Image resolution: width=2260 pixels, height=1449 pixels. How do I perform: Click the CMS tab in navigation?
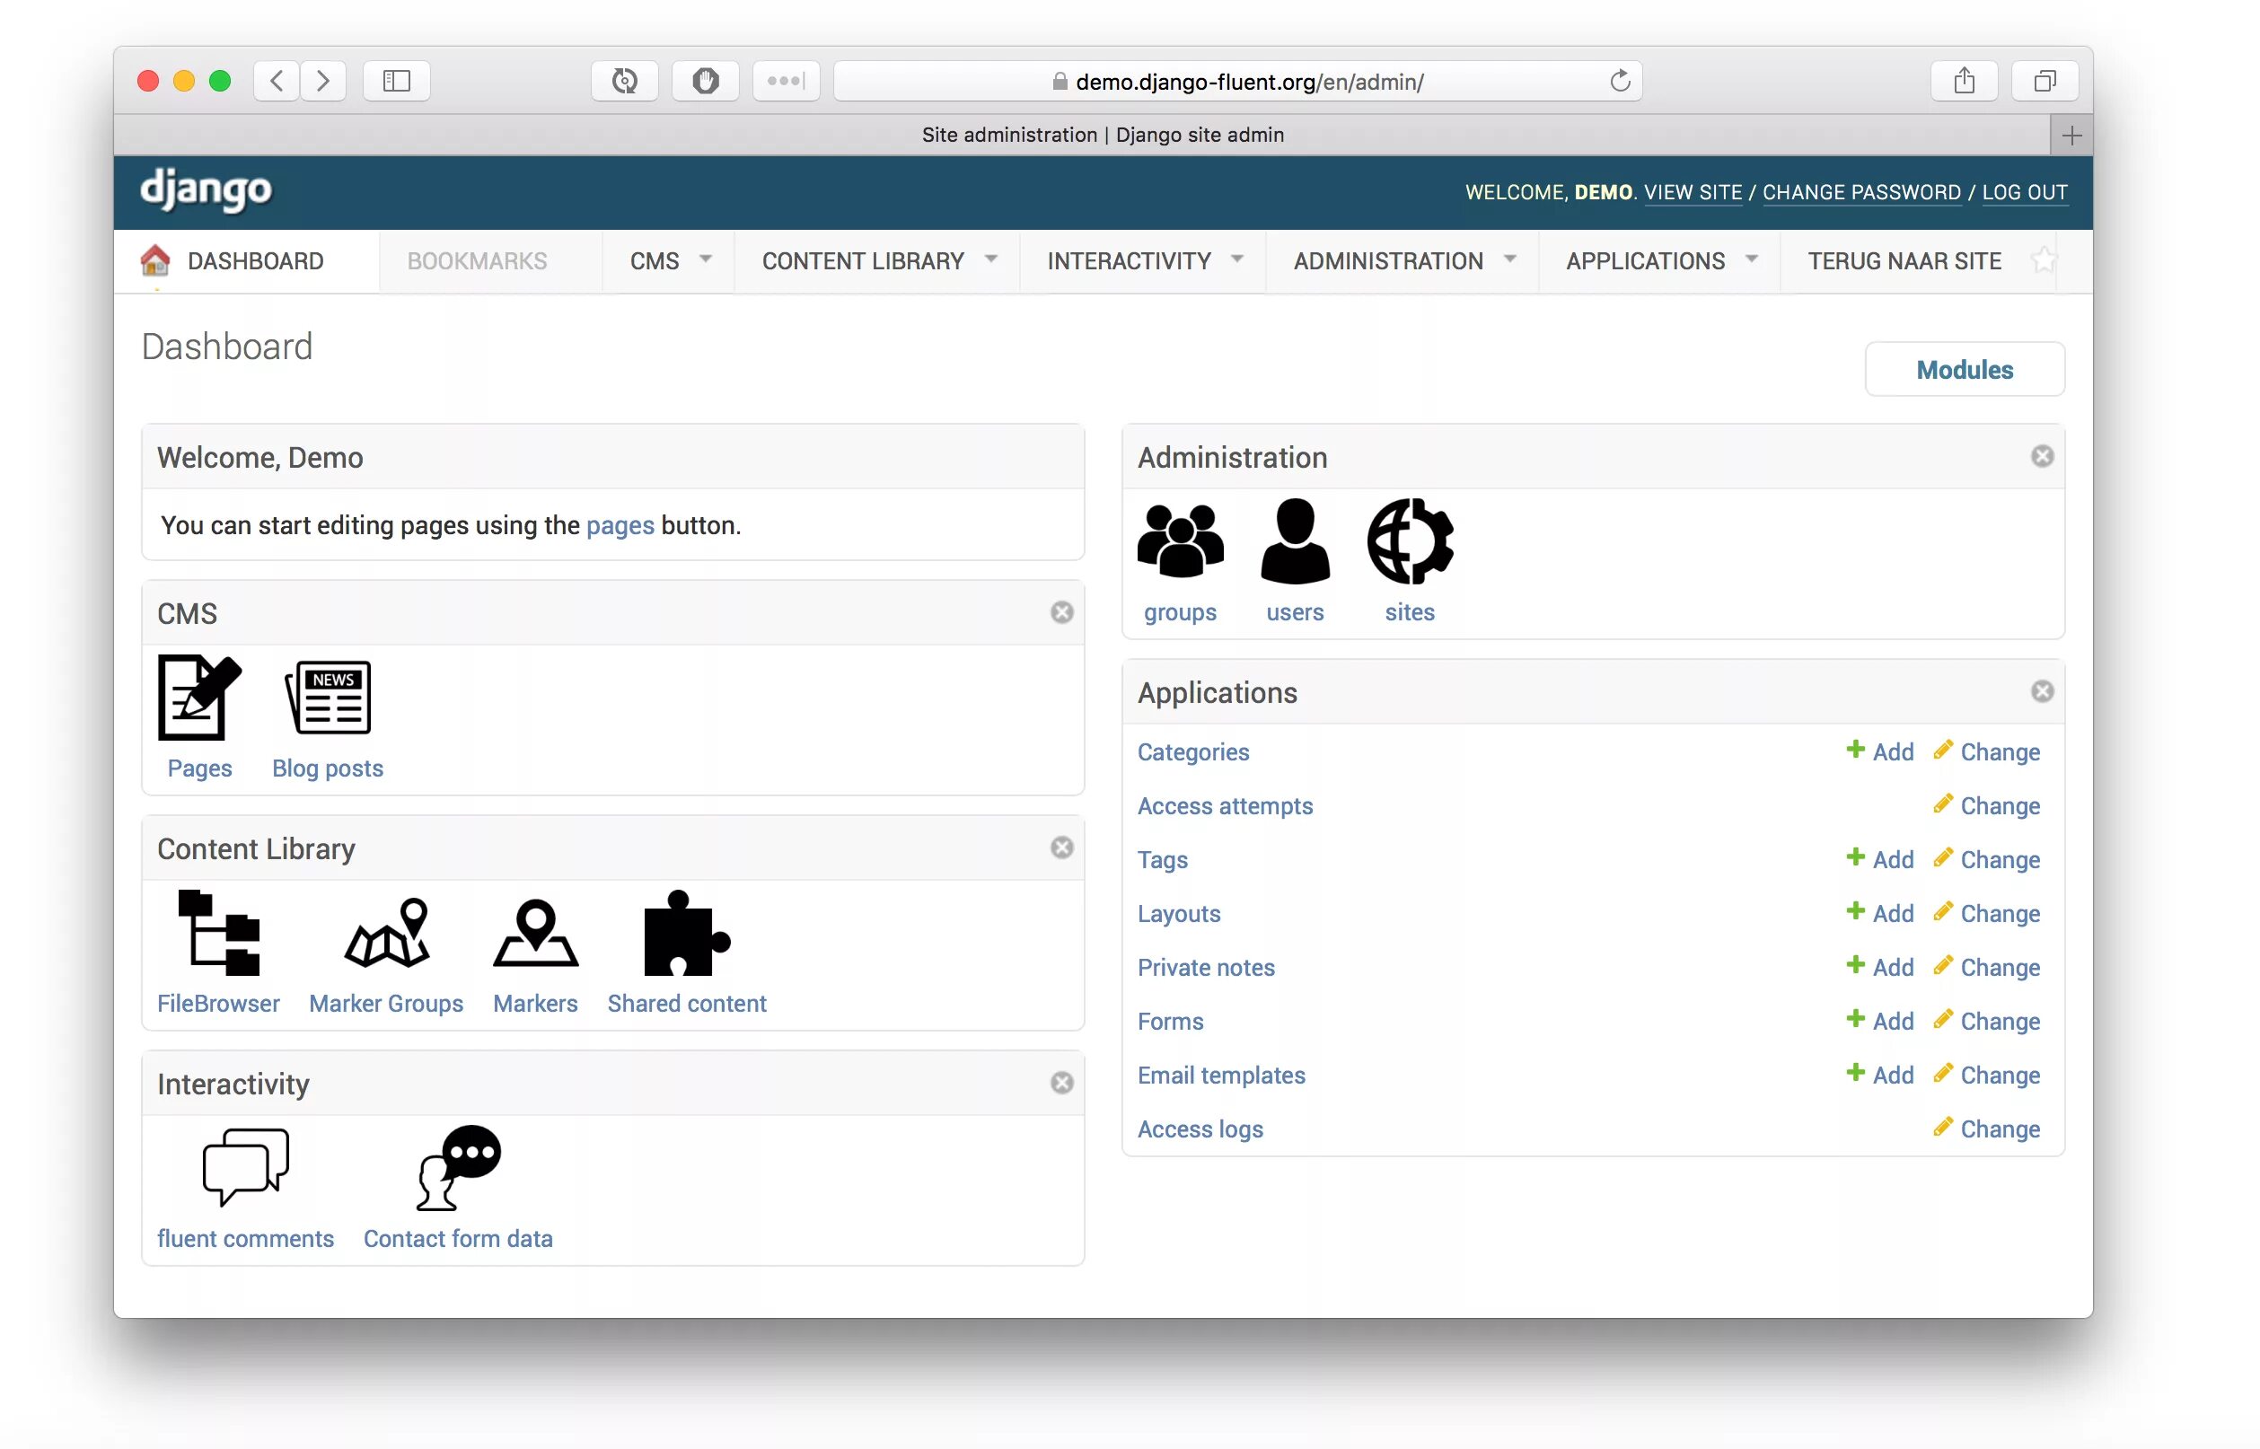655,260
